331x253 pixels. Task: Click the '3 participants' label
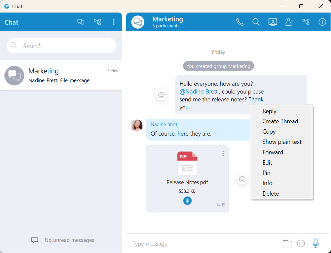pyautogui.click(x=166, y=26)
